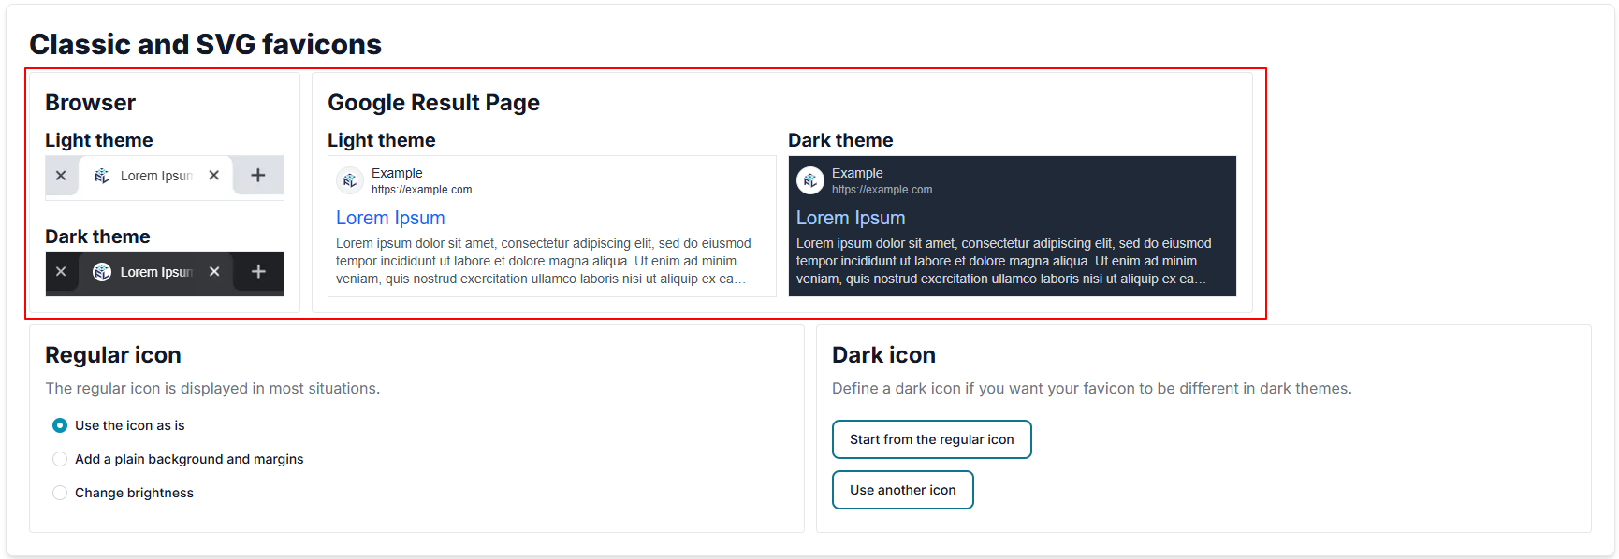Select "Use the icon as is" option

tap(60, 425)
